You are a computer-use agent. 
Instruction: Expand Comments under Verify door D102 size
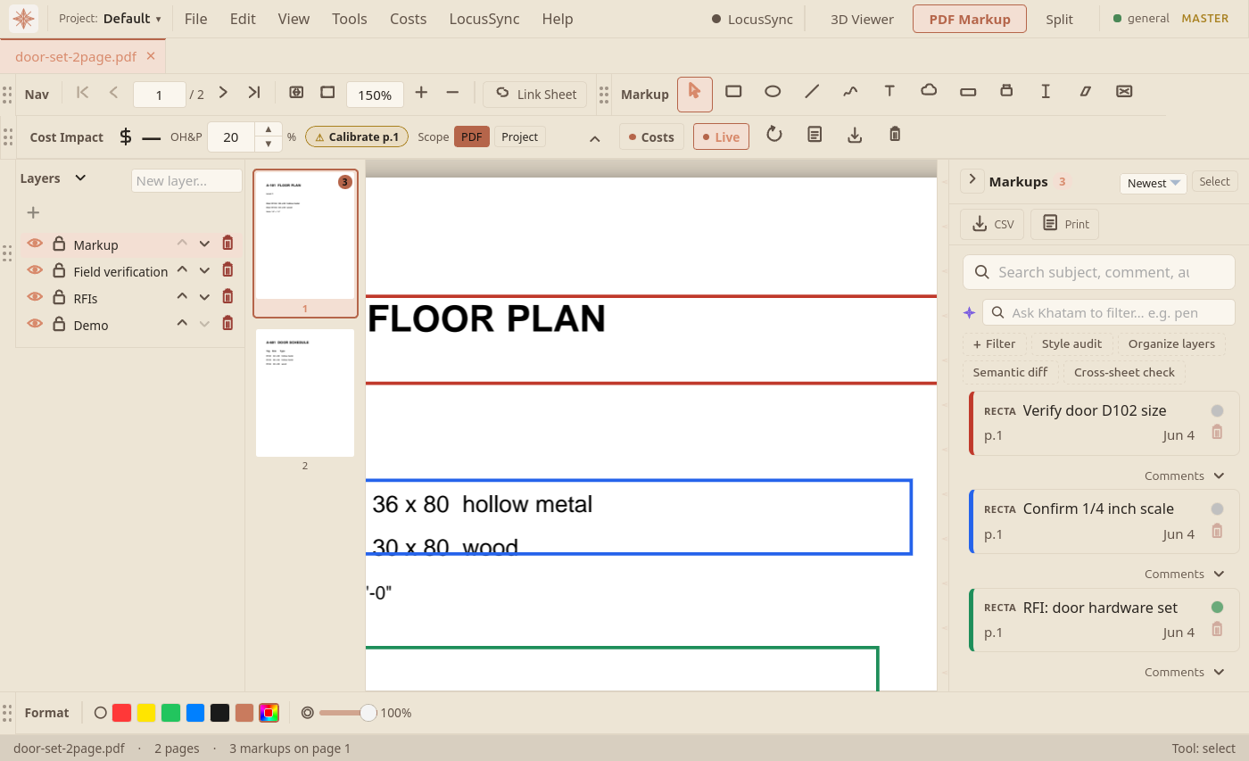click(x=1185, y=476)
